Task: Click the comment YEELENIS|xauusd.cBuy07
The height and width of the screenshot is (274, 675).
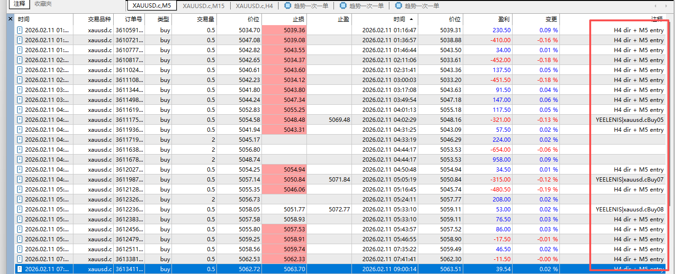Action: 630,179
